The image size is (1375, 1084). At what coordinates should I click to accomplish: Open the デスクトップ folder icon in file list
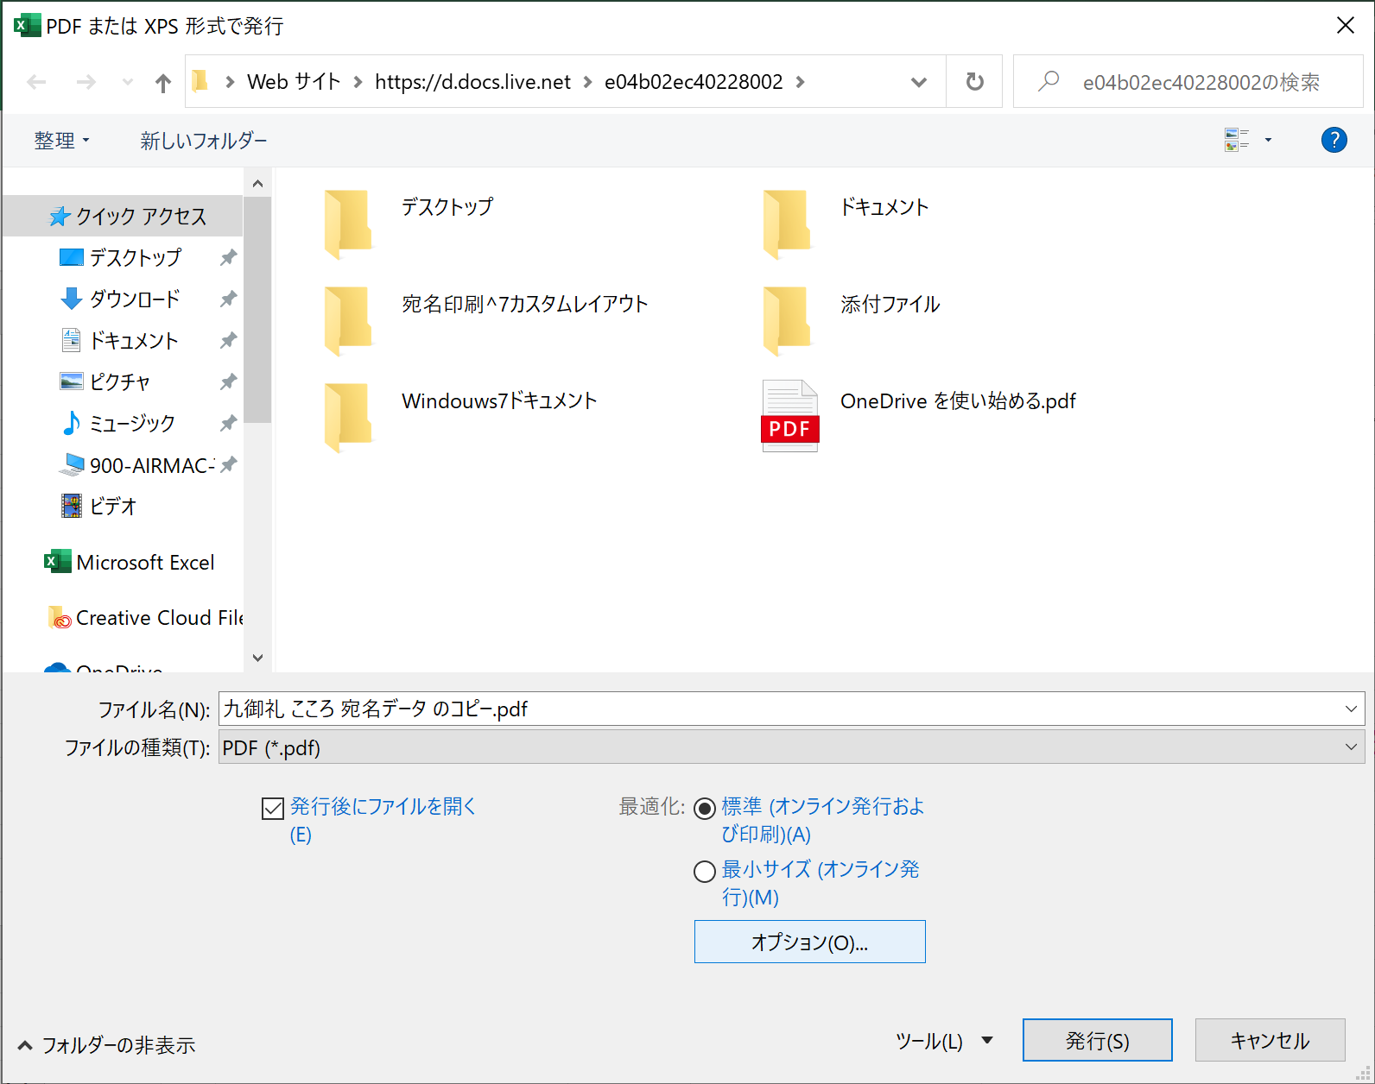(x=348, y=224)
